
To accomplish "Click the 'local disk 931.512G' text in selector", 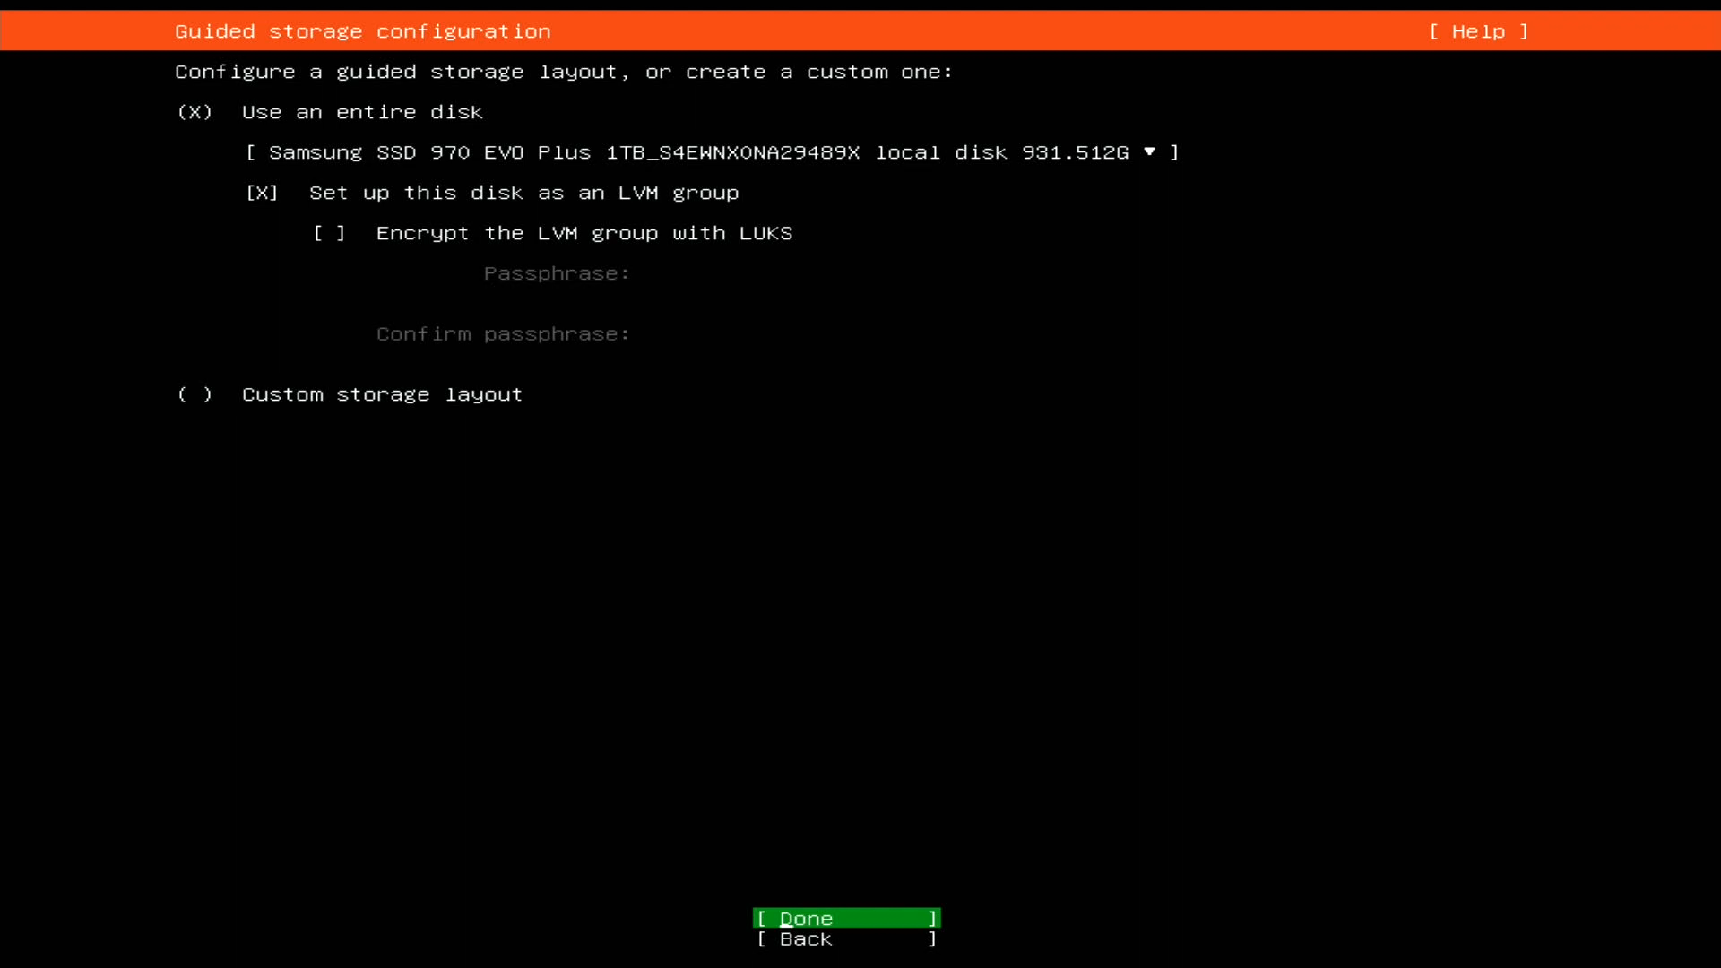I will pos(1001,152).
